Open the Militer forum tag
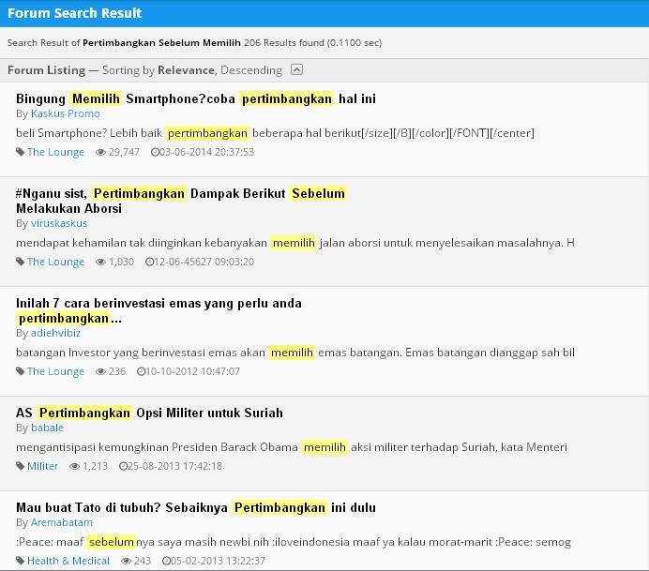This screenshot has height=571, width=649. coord(42,466)
